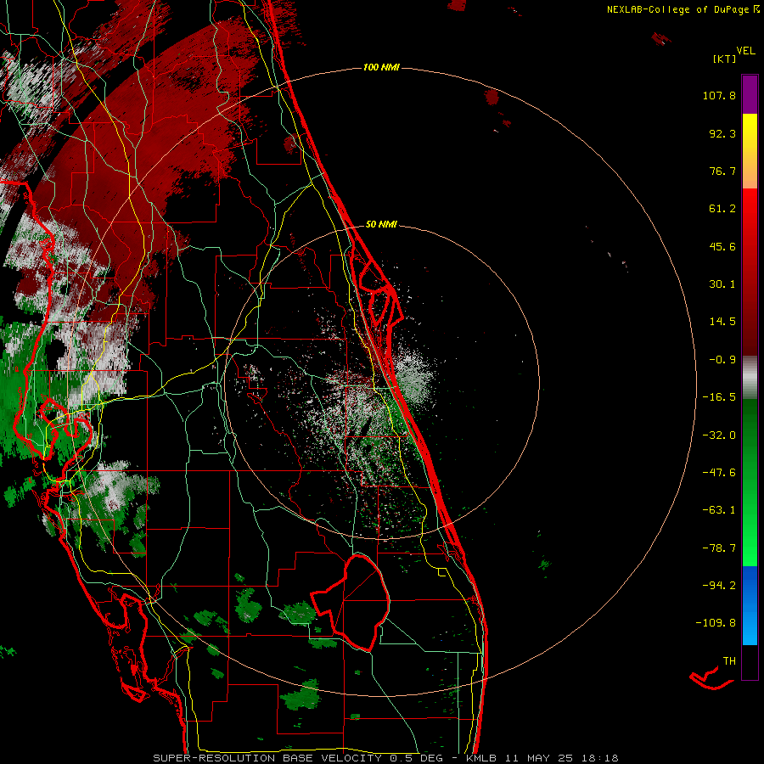The height and width of the screenshot is (764, 764).
Task: Click the 92.3 value on velocity scale
Action: click(x=722, y=133)
